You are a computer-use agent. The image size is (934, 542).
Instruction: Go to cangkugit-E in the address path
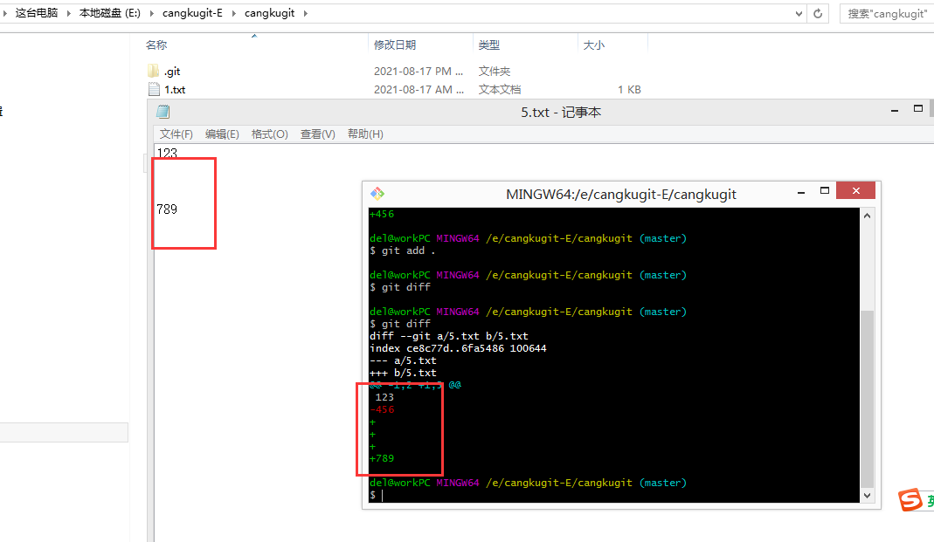coord(192,13)
